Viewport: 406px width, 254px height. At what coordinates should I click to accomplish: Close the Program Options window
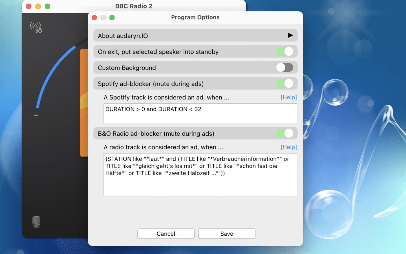tap(94, 17)
